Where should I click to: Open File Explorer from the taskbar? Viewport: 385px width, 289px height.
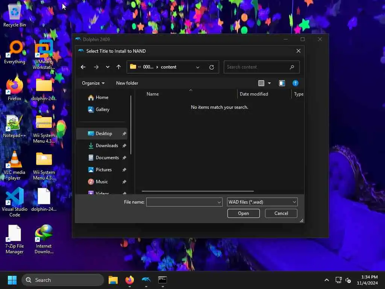tap(113, 280)
